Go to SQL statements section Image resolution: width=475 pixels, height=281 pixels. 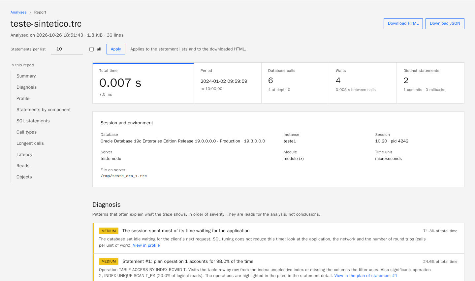(33, 121)
